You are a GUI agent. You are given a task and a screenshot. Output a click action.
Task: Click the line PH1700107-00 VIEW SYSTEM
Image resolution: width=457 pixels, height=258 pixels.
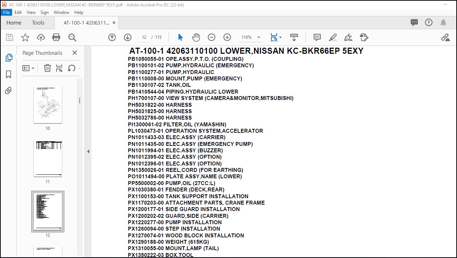pyautogui.click(x=211, y=98)
